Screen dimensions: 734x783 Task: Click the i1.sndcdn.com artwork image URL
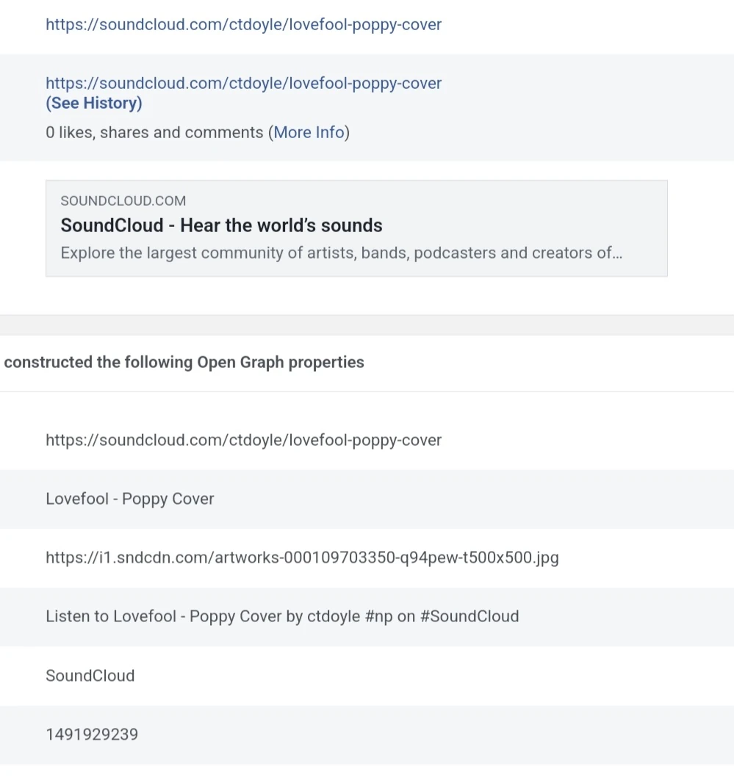coord(301,558)
